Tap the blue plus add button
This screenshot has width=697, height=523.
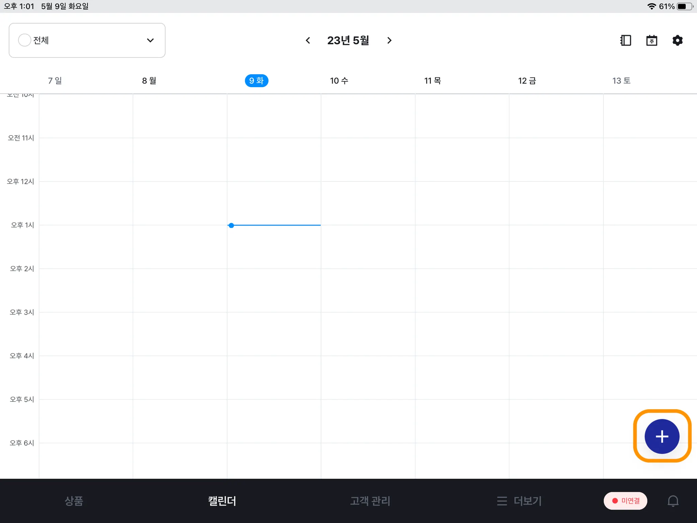[662, 436]
